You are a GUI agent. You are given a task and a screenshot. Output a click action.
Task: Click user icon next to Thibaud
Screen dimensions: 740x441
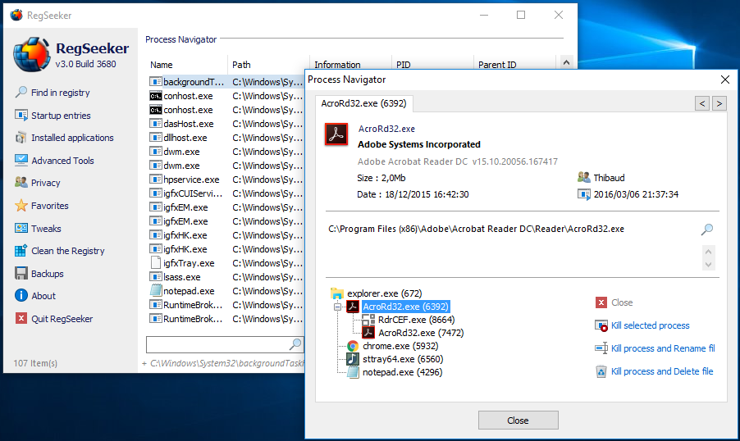584,177
